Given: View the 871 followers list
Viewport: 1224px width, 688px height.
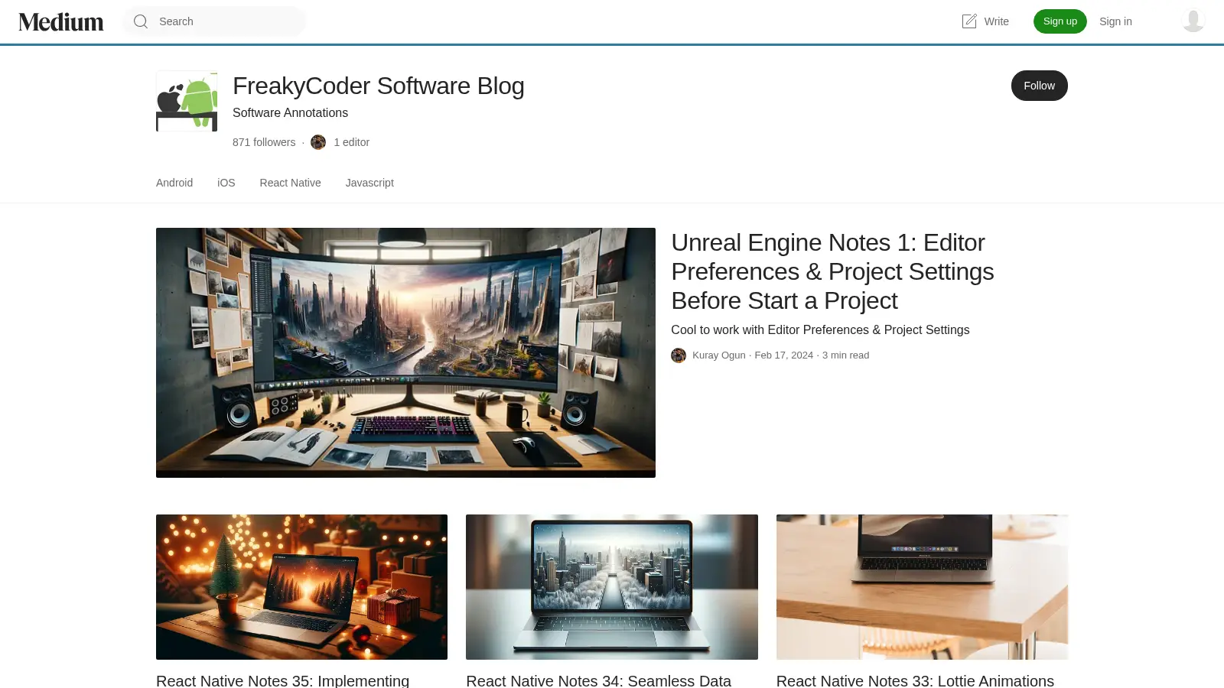Looking at the screenshot, I should pos(264,142).
